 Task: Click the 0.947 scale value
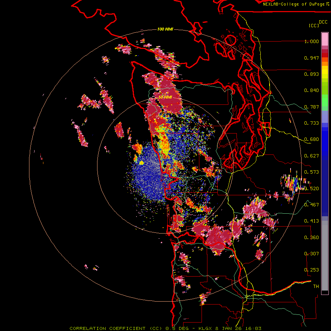click(312, 58)
